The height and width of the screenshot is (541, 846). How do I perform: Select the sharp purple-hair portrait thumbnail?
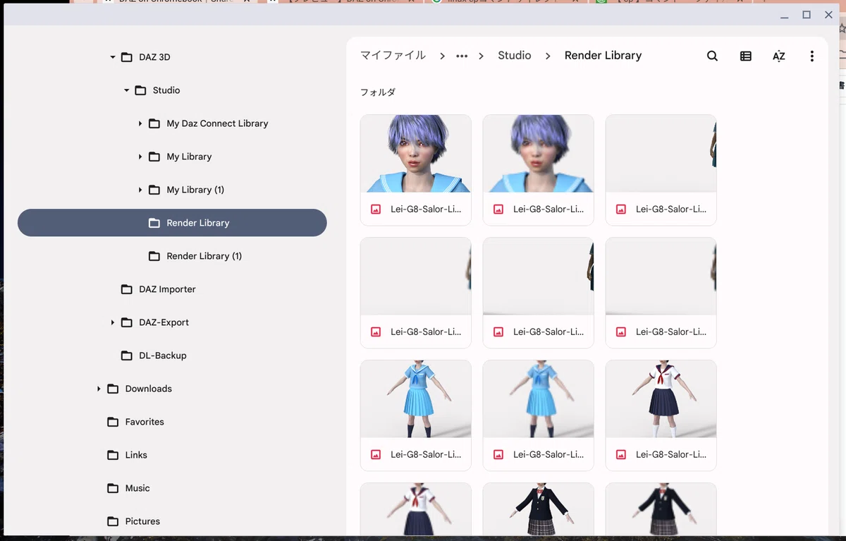coord(416,154)
